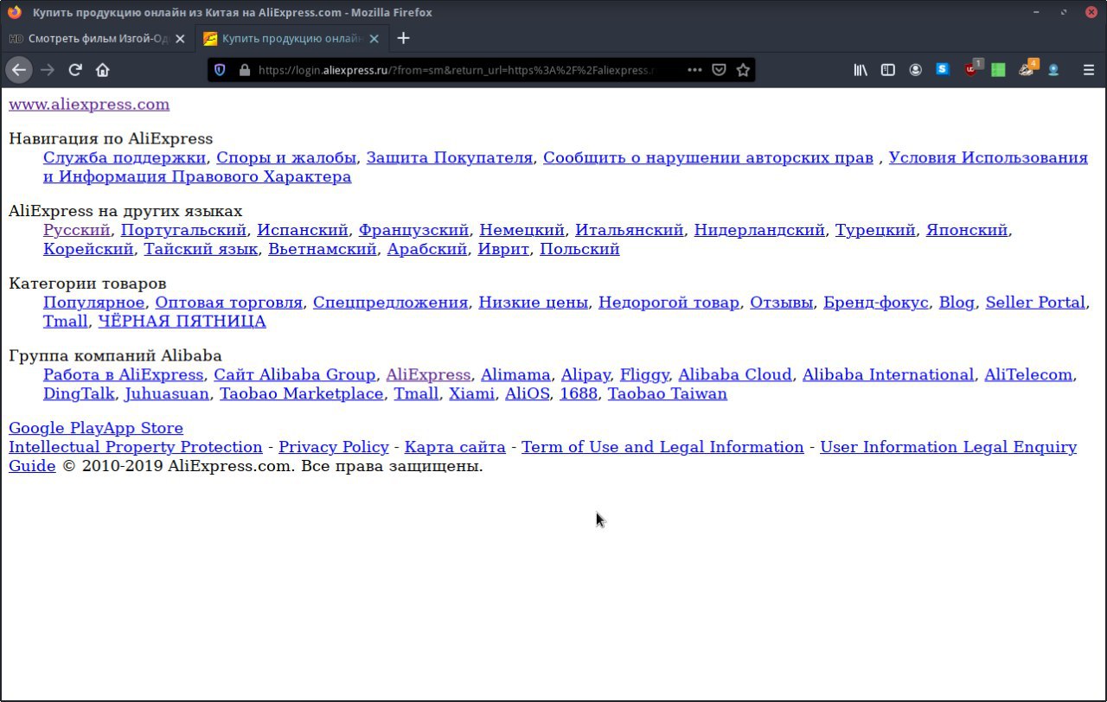Click Сообщить о нарушении авторских прав

(708, 157)
